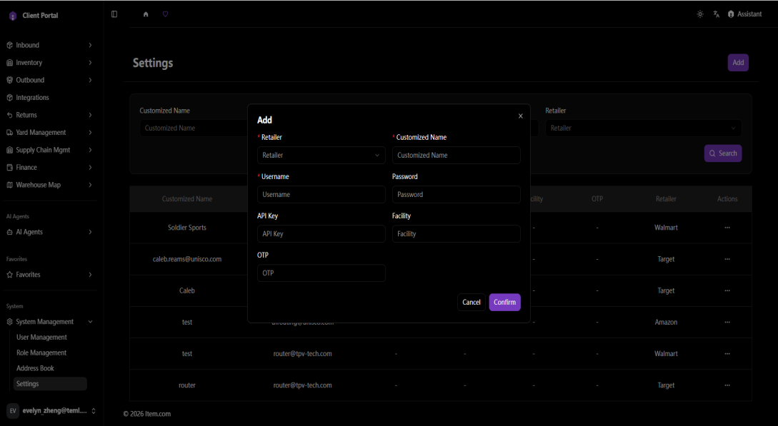
Task: Go to the home icon
Action: (x=146, y=14)
